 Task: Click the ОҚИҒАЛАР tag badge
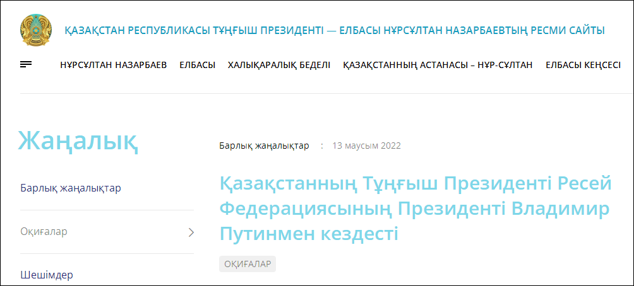coord(248,264)
